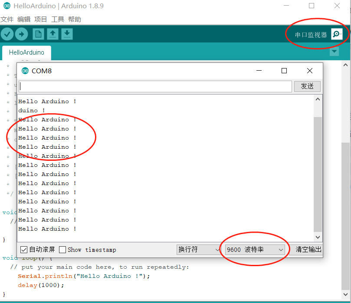This screenshot has height=303, width=351.
Task: Click the 串口监视器 tooltip label
Action: 311,35
